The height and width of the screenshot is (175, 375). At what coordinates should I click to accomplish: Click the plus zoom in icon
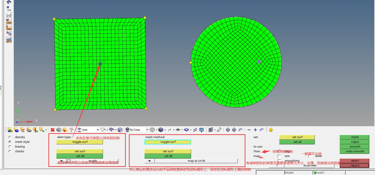[255, 130]
